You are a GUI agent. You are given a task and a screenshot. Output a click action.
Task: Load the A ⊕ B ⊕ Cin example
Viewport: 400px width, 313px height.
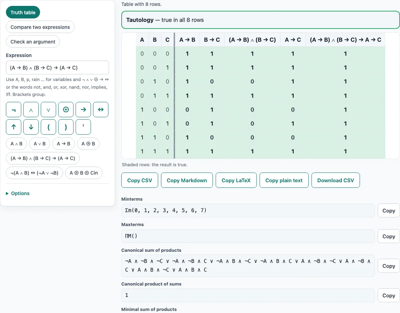[84, 173]
